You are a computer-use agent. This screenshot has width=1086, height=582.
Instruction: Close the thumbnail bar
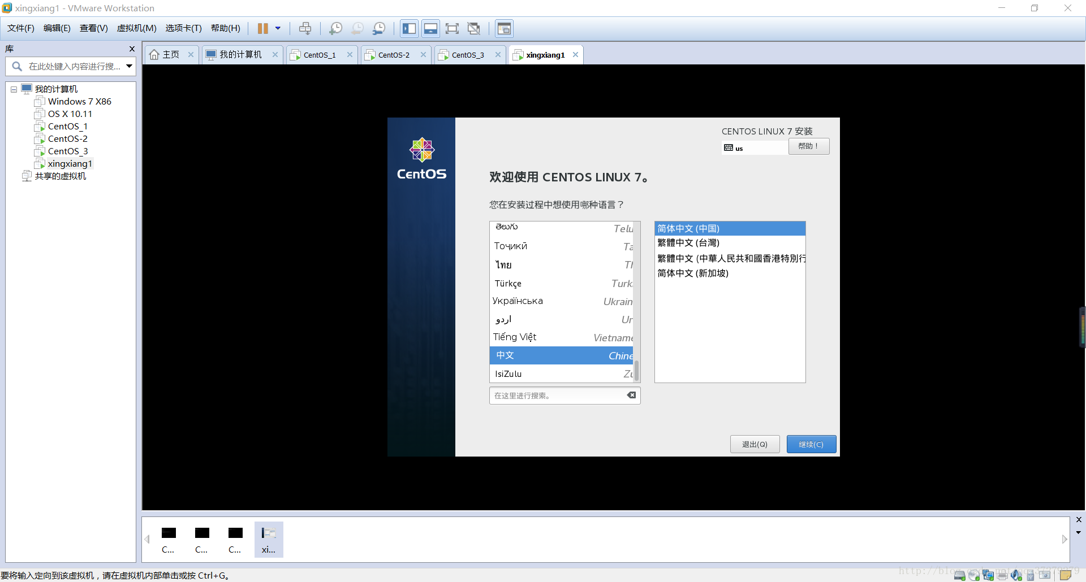coord(1079,520)
